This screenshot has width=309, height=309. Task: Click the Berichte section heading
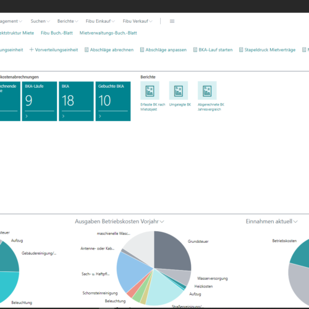[148, 77]
